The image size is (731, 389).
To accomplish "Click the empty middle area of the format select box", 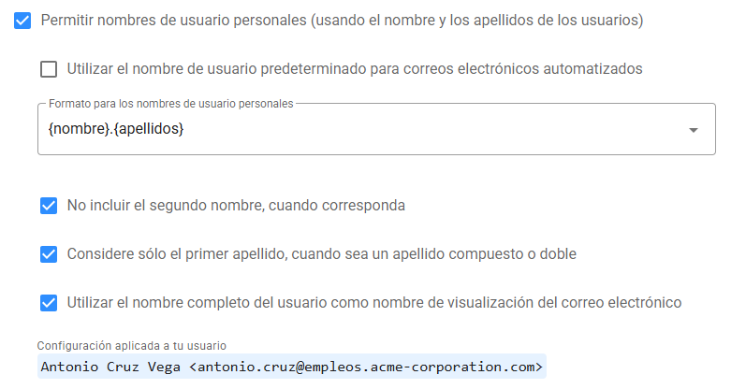I will coord(421,130).
